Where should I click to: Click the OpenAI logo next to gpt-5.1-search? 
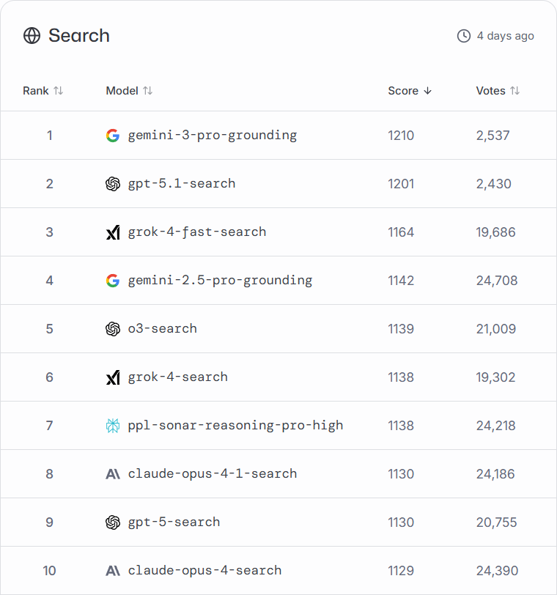[112, 184]
